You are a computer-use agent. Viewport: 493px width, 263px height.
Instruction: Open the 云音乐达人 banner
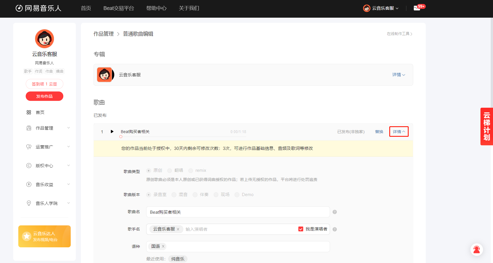tap(44, 236)
